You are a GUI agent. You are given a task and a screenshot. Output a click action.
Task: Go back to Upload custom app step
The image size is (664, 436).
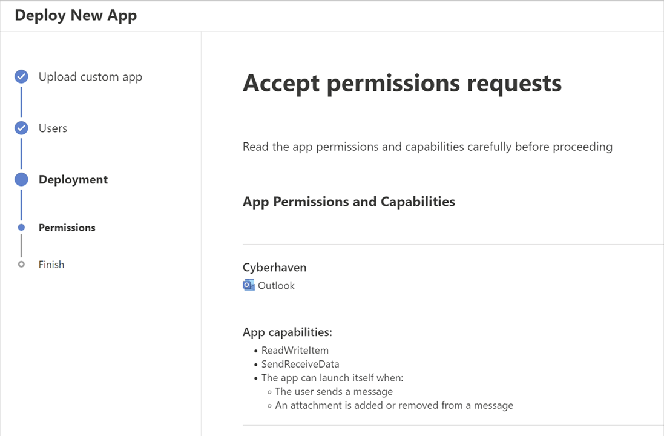pyautogui.click(x=90, y=77)
